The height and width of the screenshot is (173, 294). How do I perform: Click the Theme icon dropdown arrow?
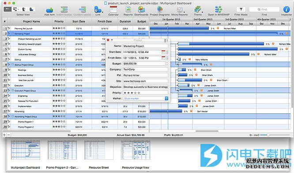point(202,12)
